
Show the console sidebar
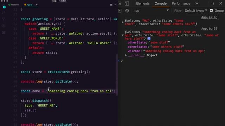click(120, 11)
